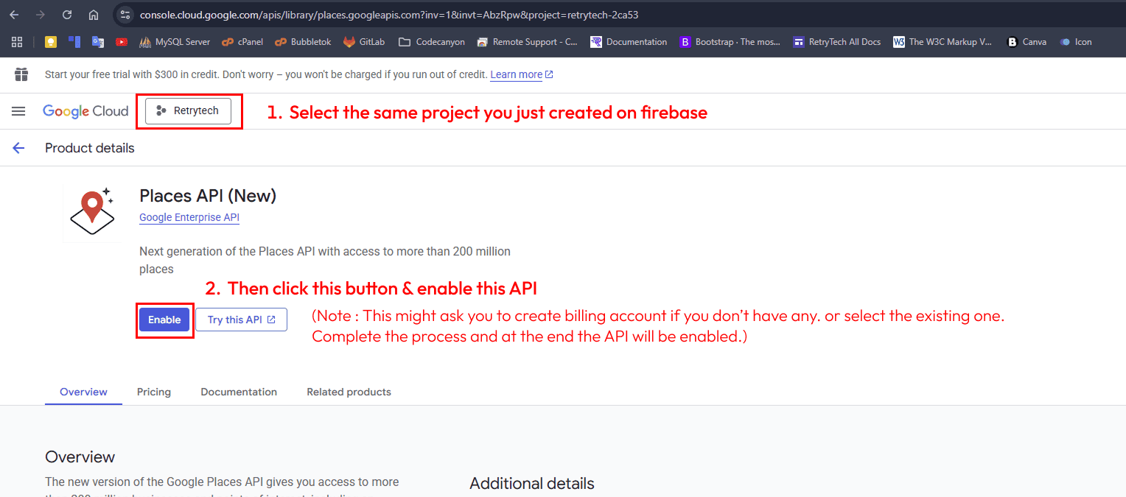Click the site information icon in address bar

125,15
